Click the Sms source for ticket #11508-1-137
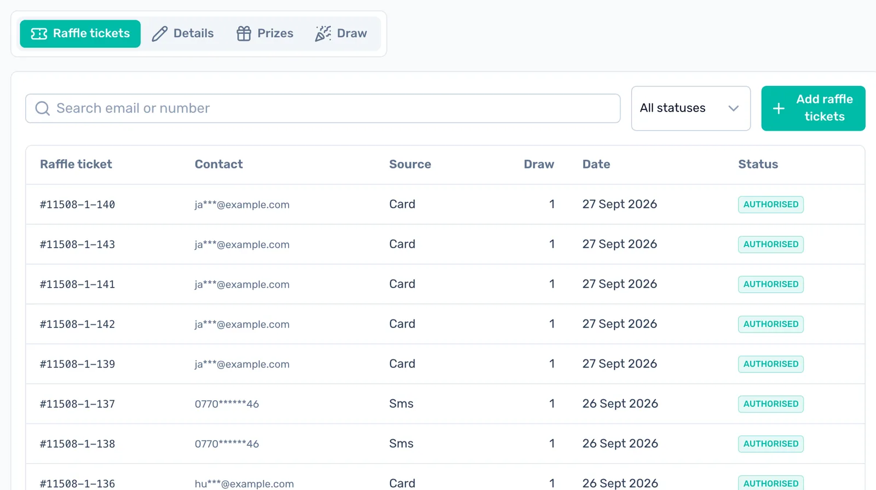This screenshot has width=876, height=490. 401,404
